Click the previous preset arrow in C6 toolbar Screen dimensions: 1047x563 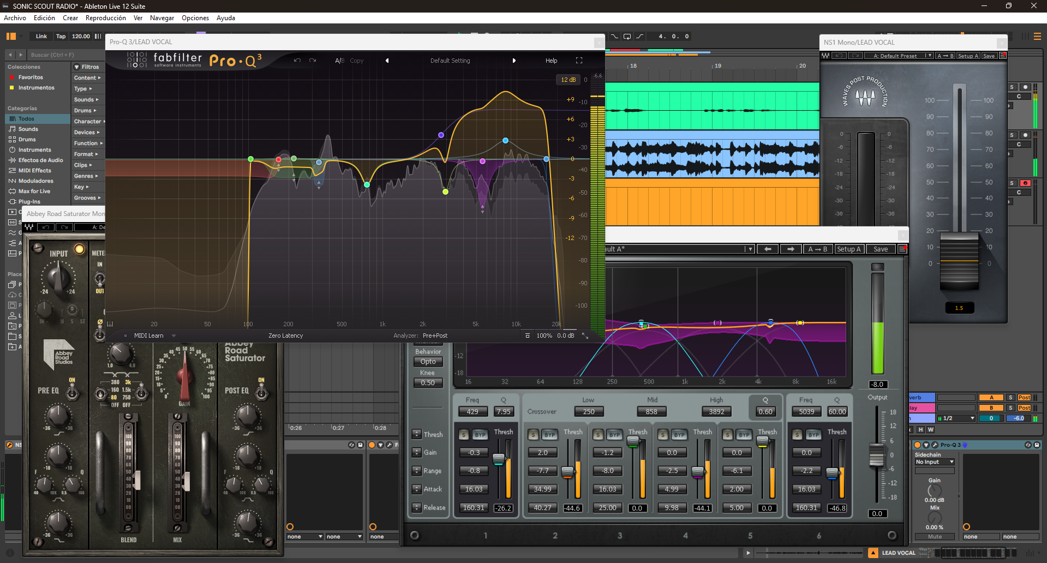pyautogui.click(x=768, y=249)
